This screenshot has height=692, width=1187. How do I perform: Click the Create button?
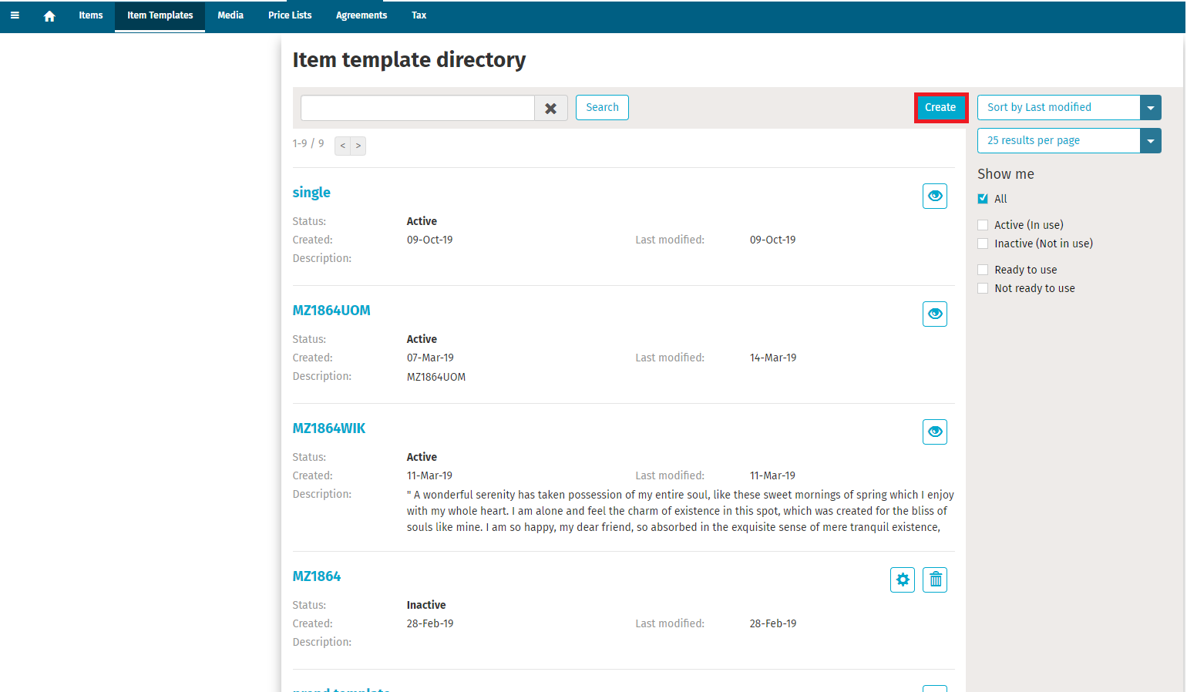(x=940, y=108)
